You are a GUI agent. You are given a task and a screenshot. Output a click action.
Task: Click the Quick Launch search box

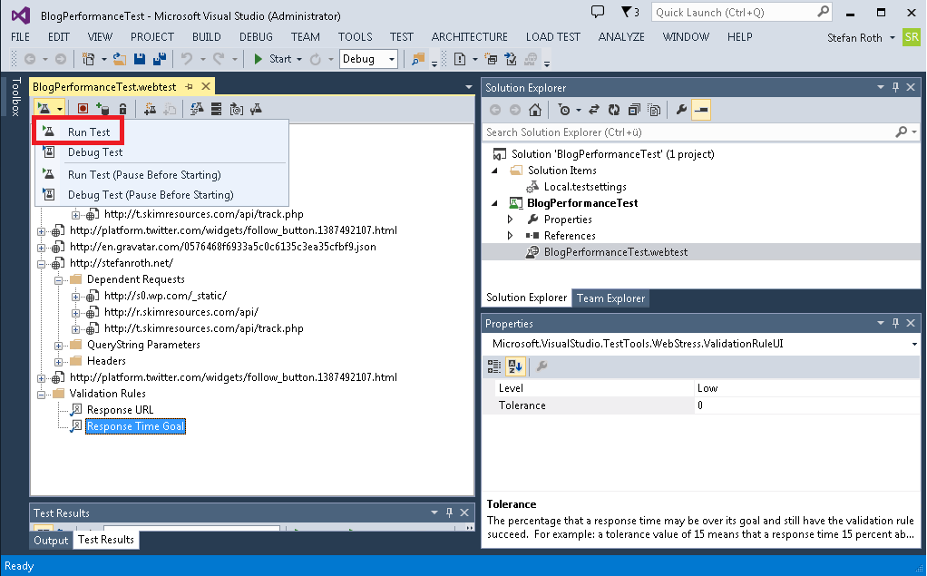pos(741,13)
